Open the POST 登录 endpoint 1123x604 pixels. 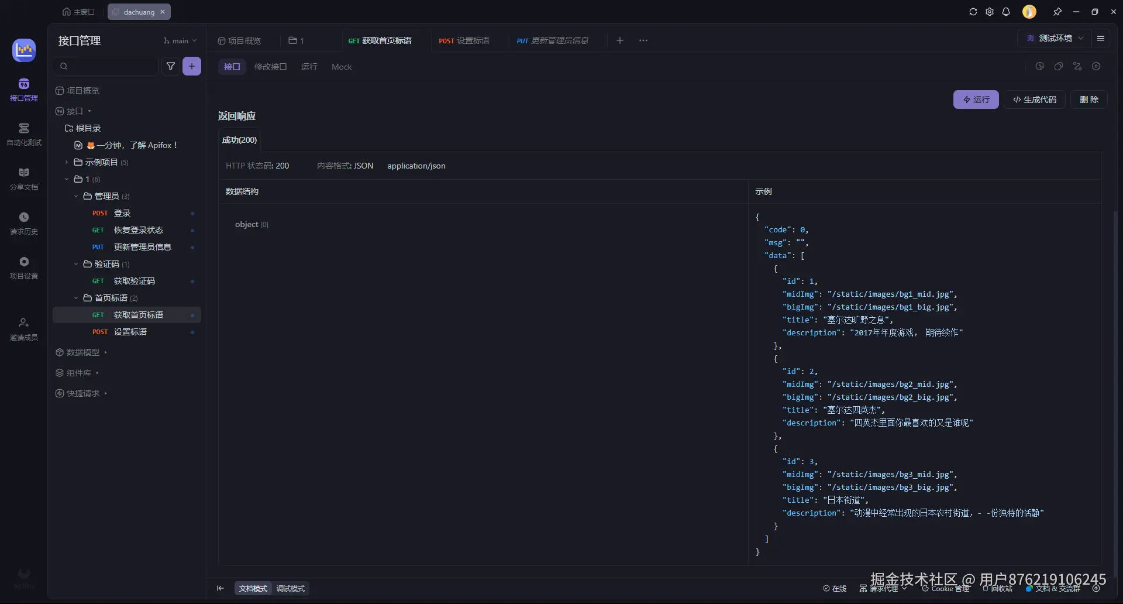[127, 213]
